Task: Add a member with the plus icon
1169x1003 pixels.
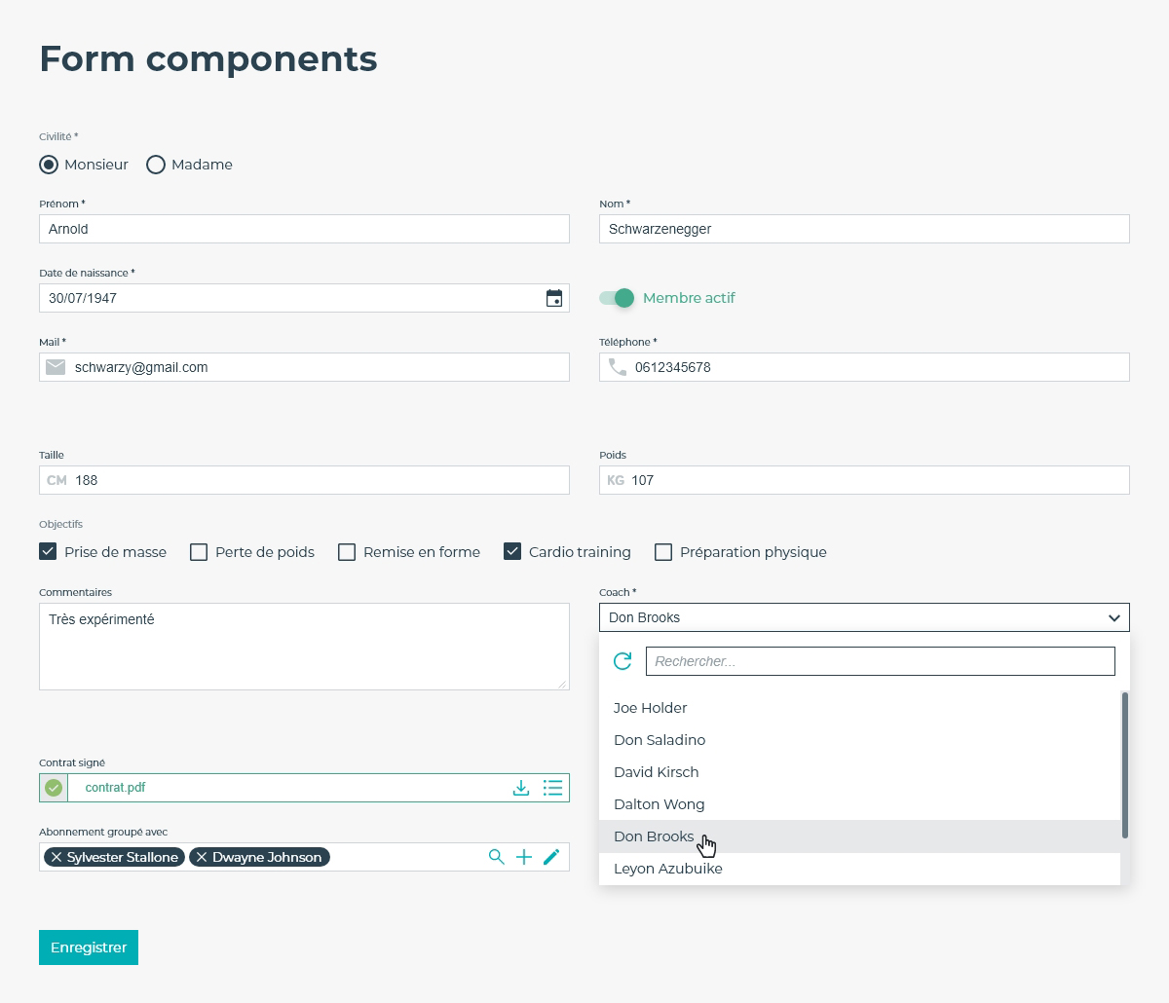Action: (524, 857)
